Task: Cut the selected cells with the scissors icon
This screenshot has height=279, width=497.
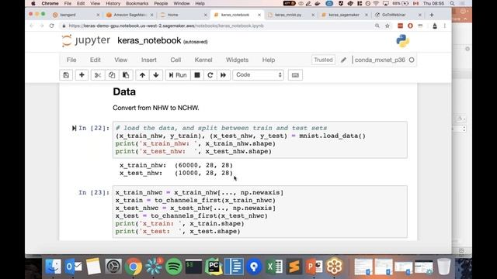Action: 98,75
